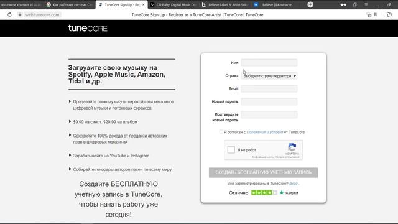
Task: Click the incognito glasses icon in title bar
Action: 343,4
